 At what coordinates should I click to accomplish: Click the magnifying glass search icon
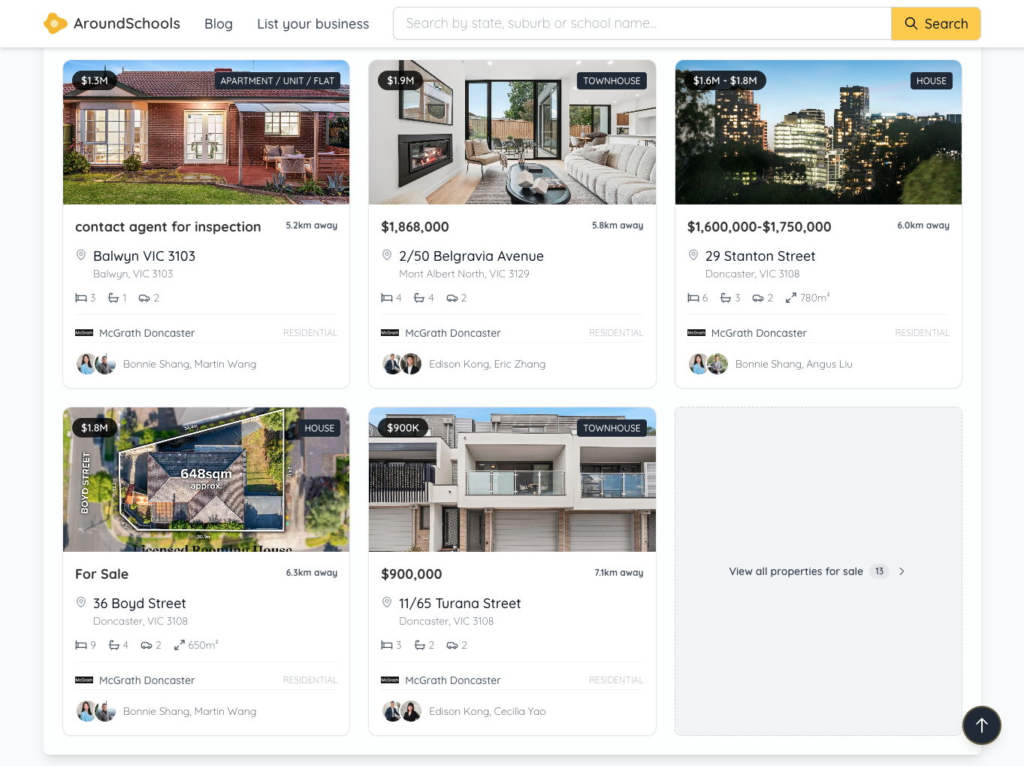[911, 23]
